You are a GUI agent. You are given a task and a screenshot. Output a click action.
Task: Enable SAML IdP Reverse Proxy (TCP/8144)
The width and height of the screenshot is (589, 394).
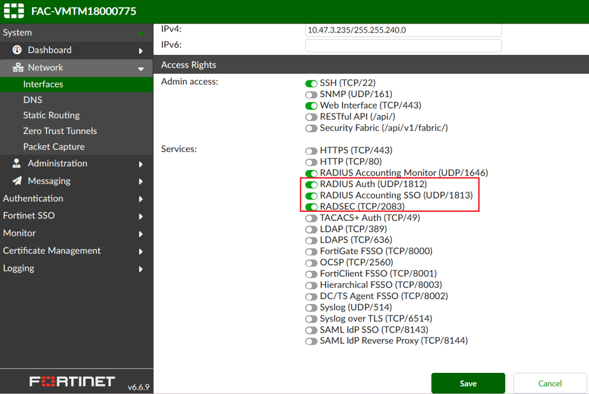pyautogui.click(x=311, y=341)
